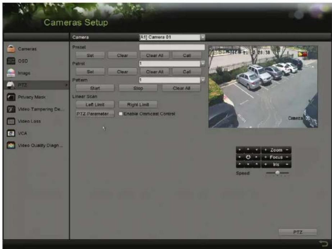Click Set button under Preset

90,55
